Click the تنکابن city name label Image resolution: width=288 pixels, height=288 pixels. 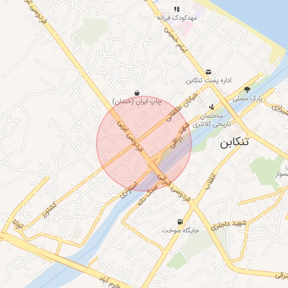(x=235, y=143)
